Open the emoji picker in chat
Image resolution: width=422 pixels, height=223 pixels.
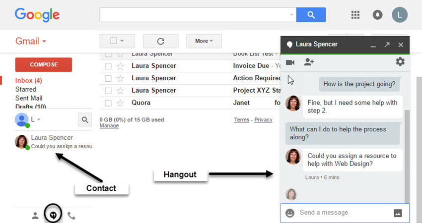290,213
